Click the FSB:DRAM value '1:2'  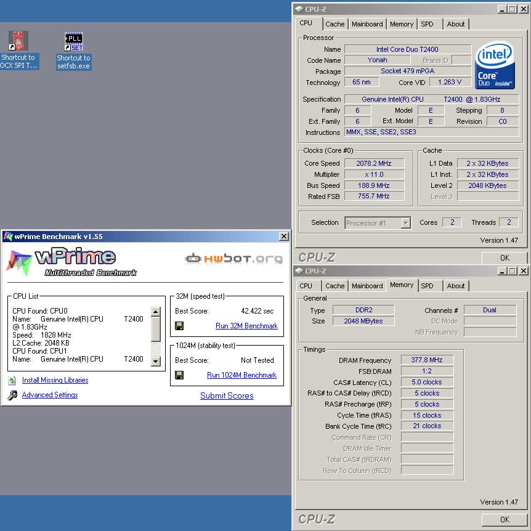(x=427, y=371)
